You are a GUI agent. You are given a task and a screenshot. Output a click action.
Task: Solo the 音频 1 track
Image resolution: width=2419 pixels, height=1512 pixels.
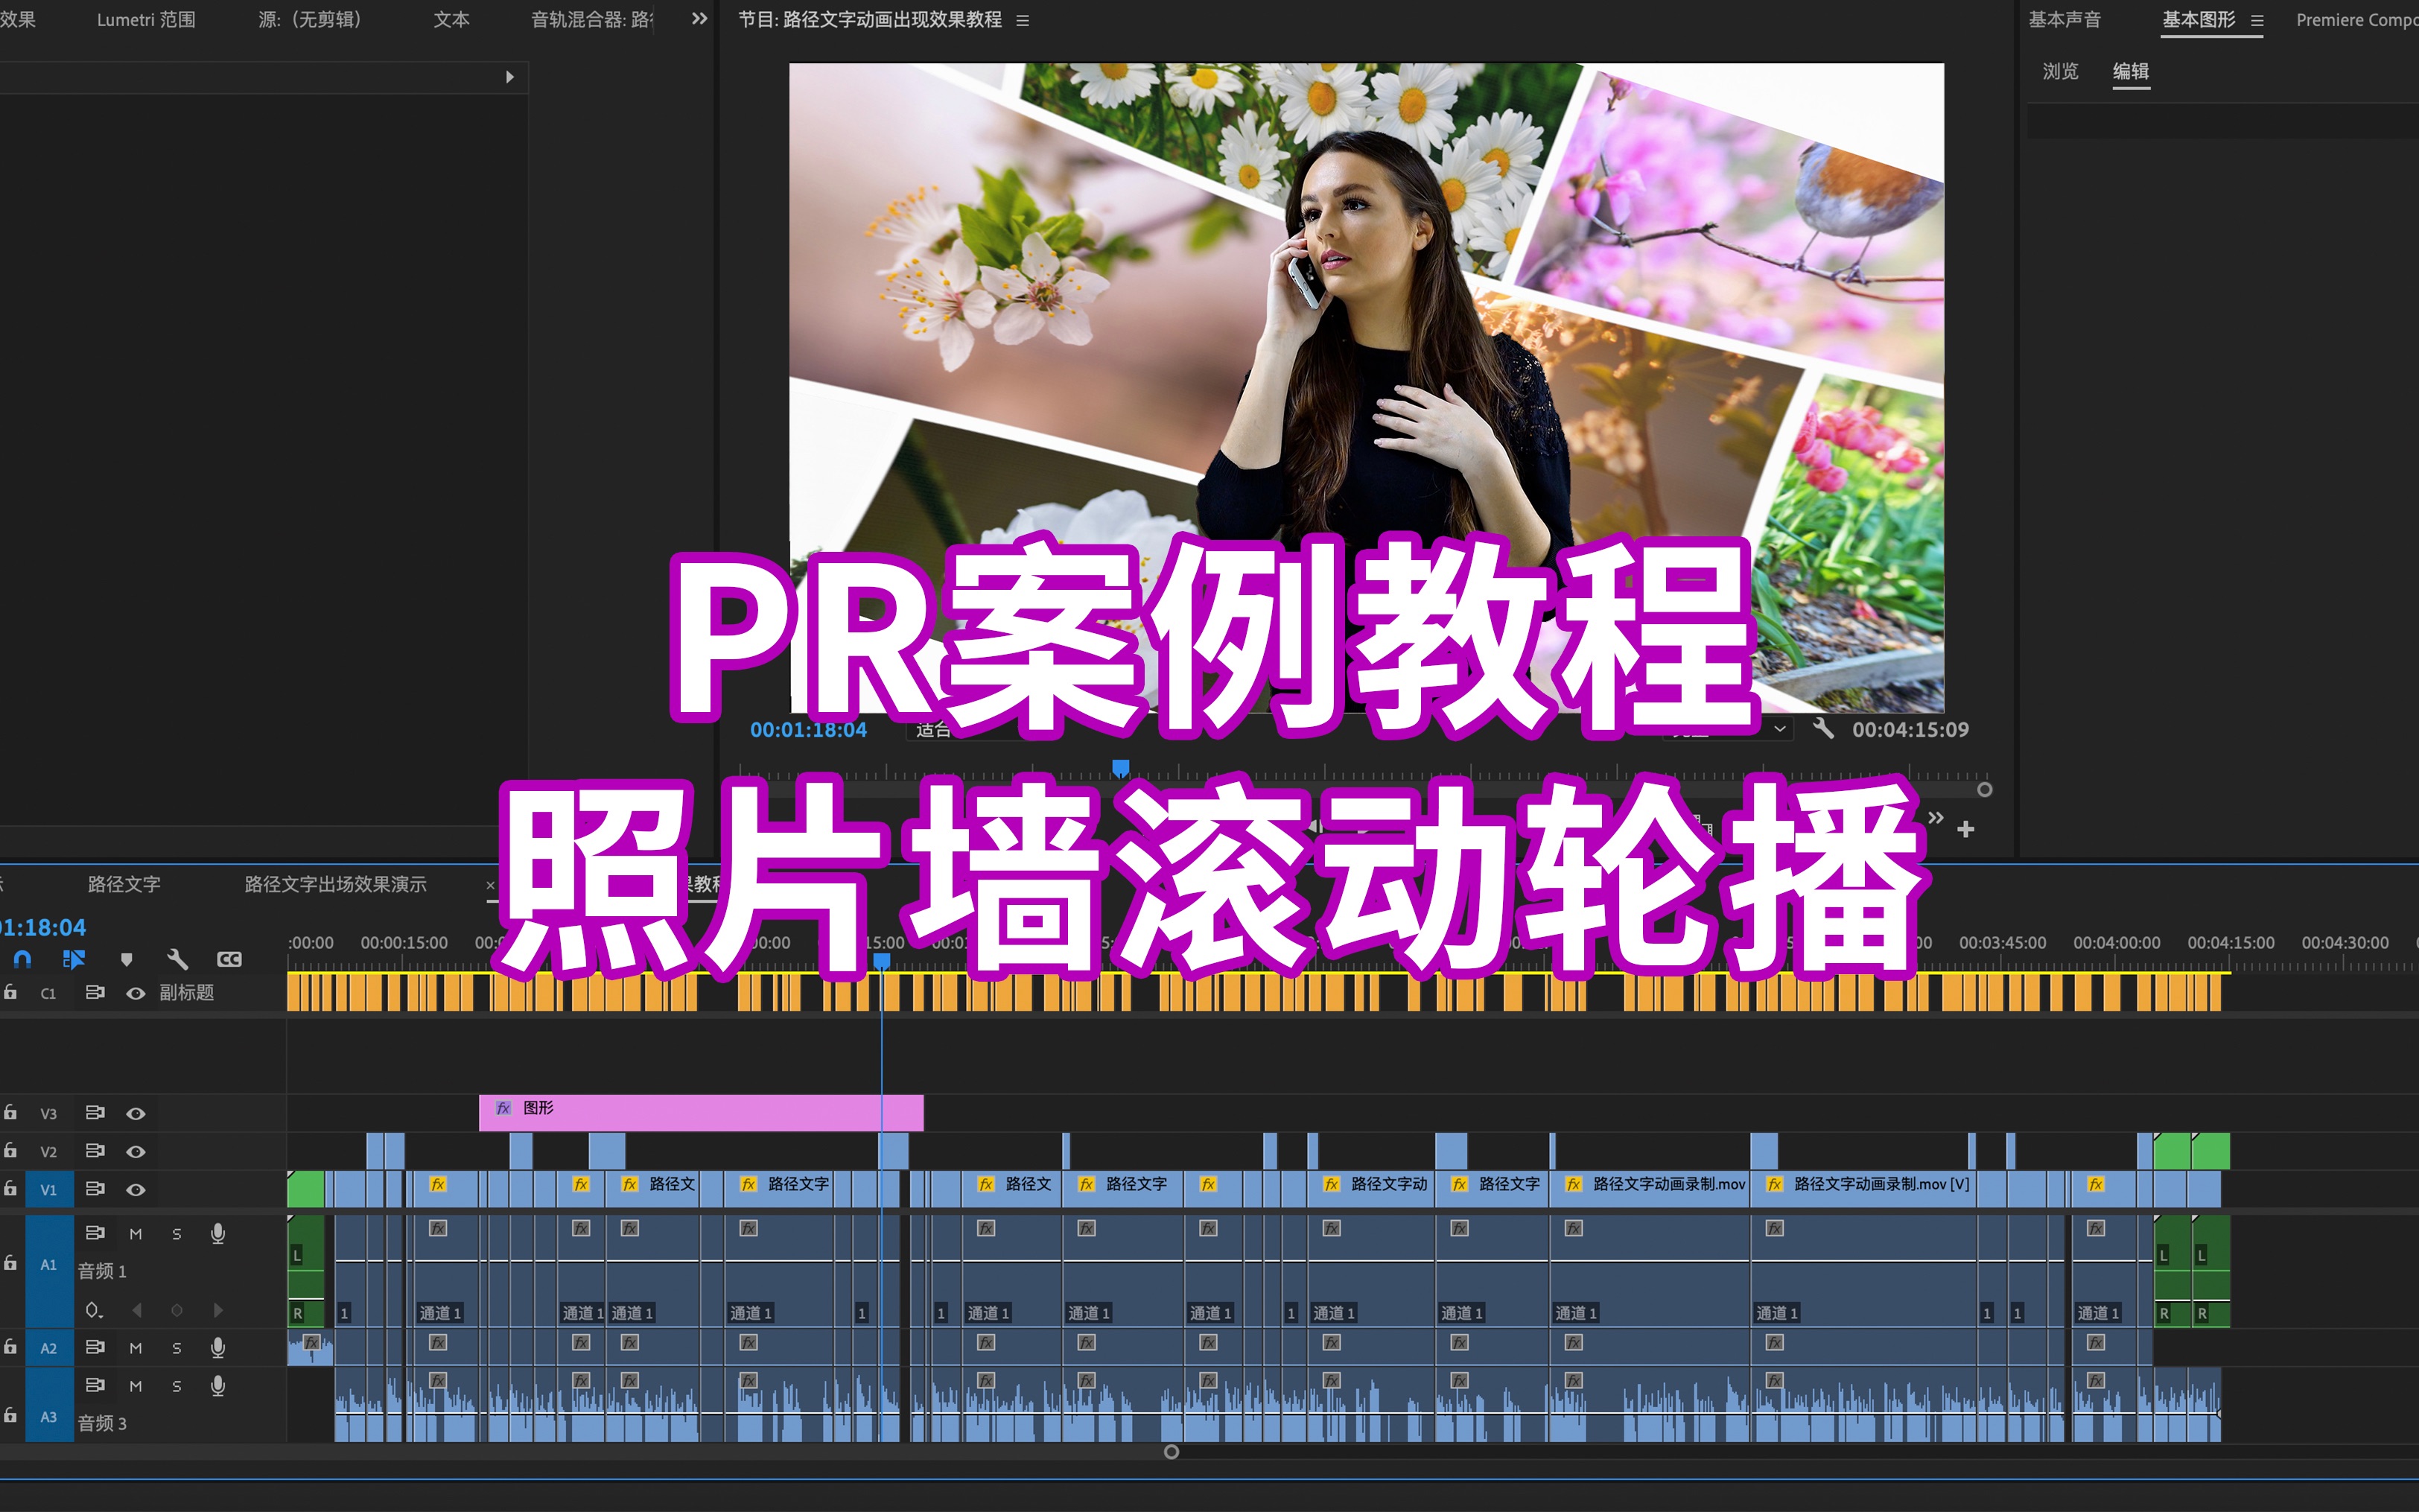(177, 1234)
